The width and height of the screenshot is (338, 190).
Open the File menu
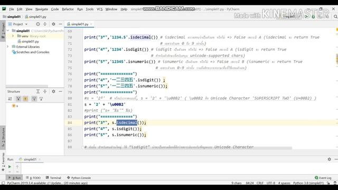[12, 9]
